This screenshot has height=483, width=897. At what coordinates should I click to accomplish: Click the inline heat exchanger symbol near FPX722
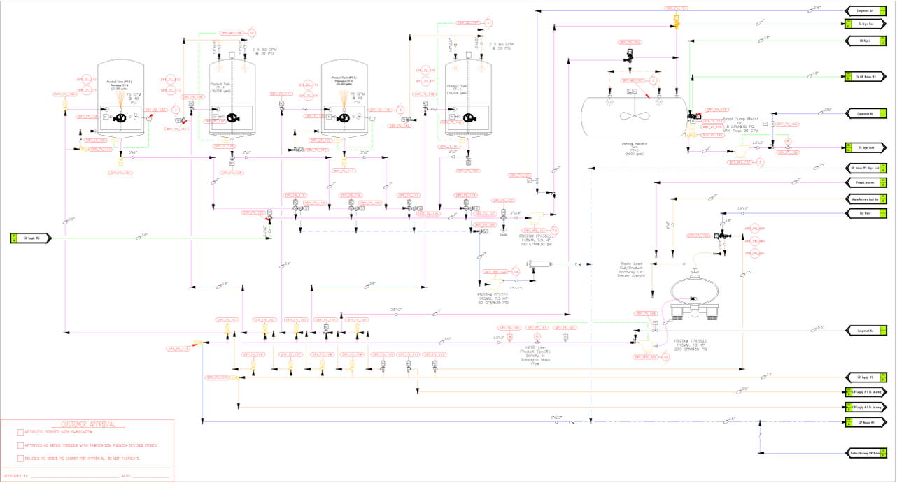click(x=539, y=264)
